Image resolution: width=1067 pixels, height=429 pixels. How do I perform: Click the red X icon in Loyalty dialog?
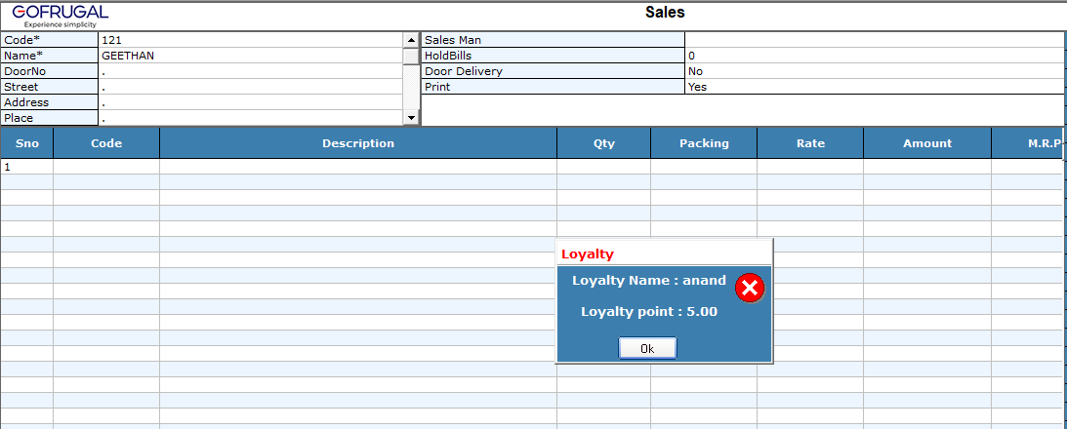coord(750,289)
